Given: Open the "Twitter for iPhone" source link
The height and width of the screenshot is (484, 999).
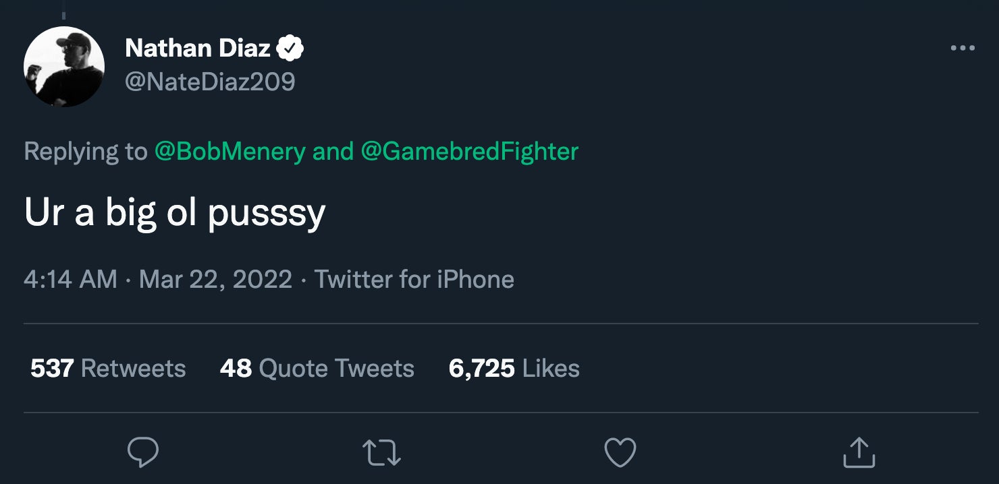Looking at the screenshot, I should [x=414, y=279].
